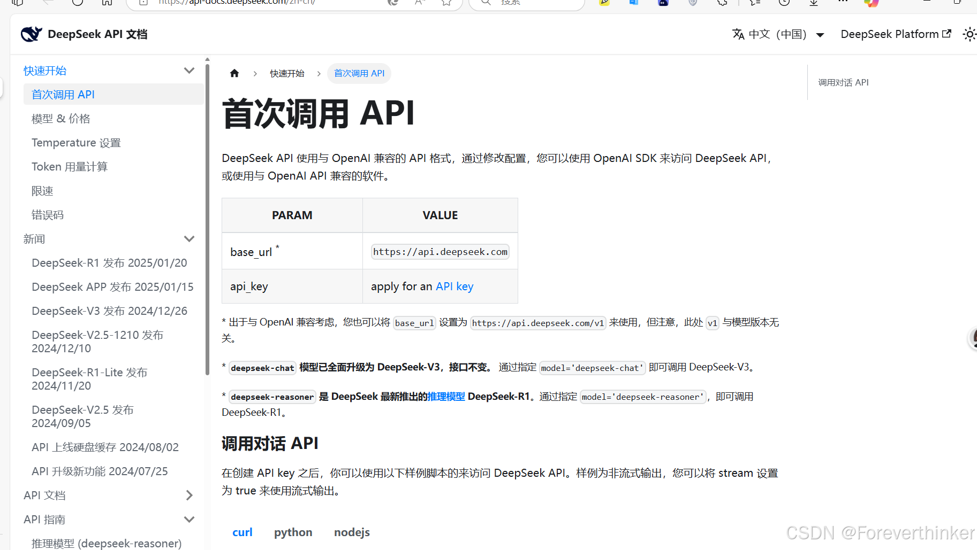Image resolution: width=977 pixels, height=550 pixels.
Task: Open Token 用量计算 sidebar page
Action: 70,167
